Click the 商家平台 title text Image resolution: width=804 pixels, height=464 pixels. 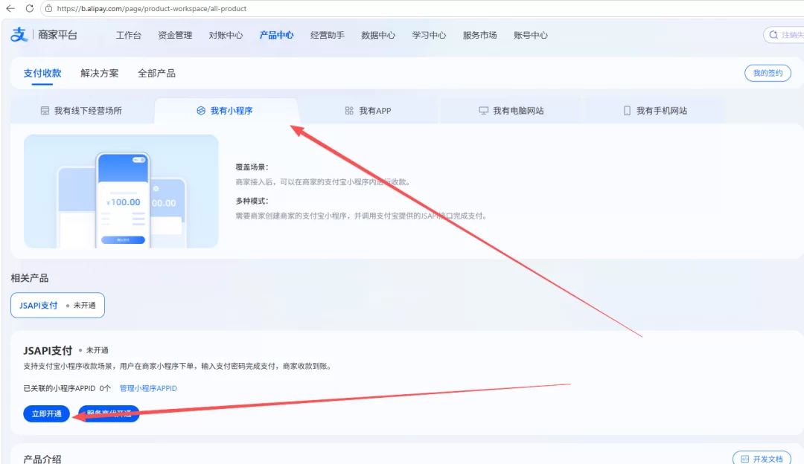[57, 35]
